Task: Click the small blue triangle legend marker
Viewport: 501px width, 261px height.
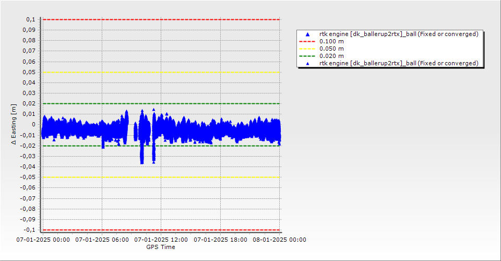Action: (307, 64)
